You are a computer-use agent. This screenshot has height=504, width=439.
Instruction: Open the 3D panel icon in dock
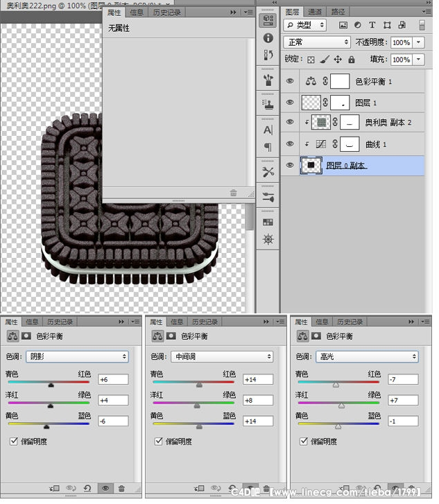(268, 20)
